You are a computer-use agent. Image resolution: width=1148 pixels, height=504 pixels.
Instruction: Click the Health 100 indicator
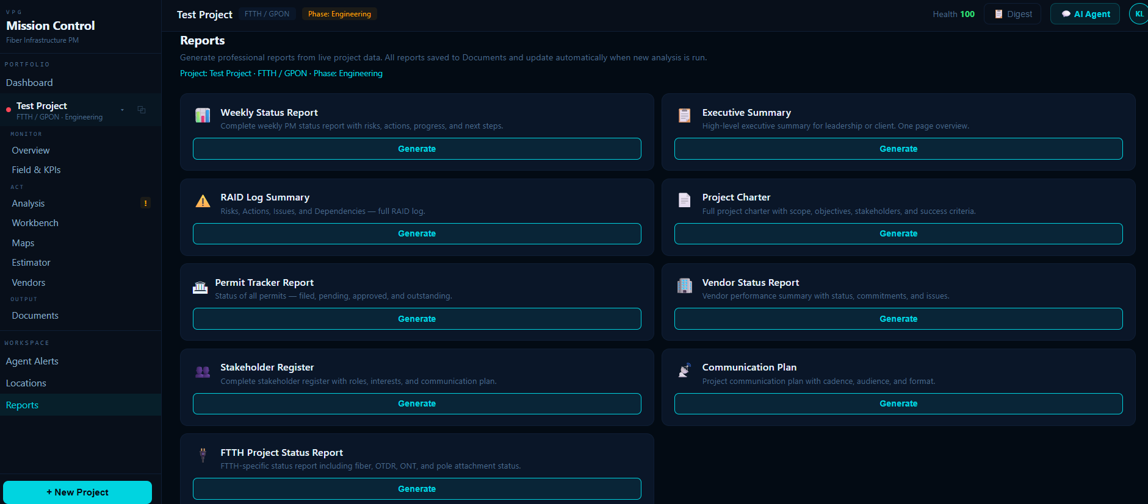click(953, 14)
